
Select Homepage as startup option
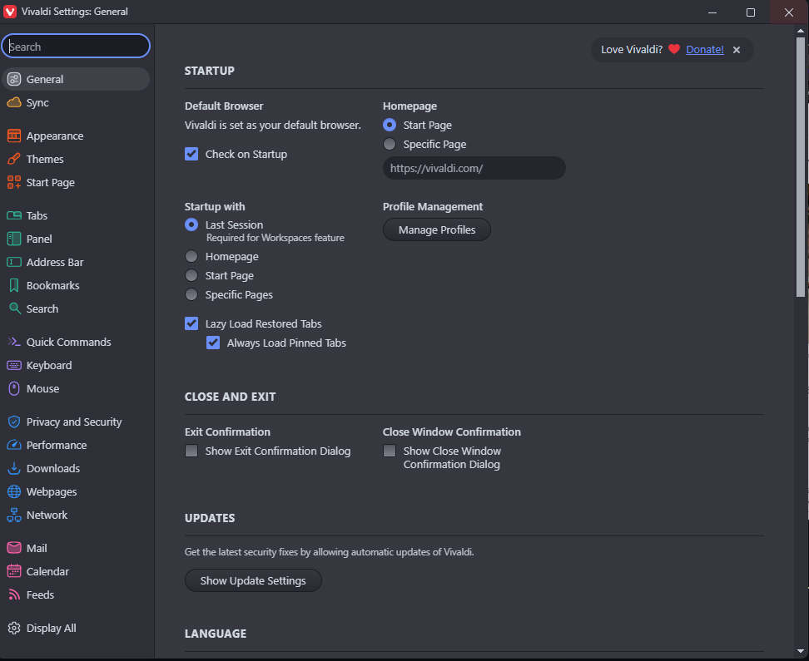tap(191, 256)
